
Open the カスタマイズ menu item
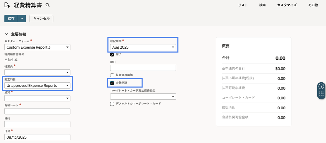pyautogui.click(x=287, y=5)
